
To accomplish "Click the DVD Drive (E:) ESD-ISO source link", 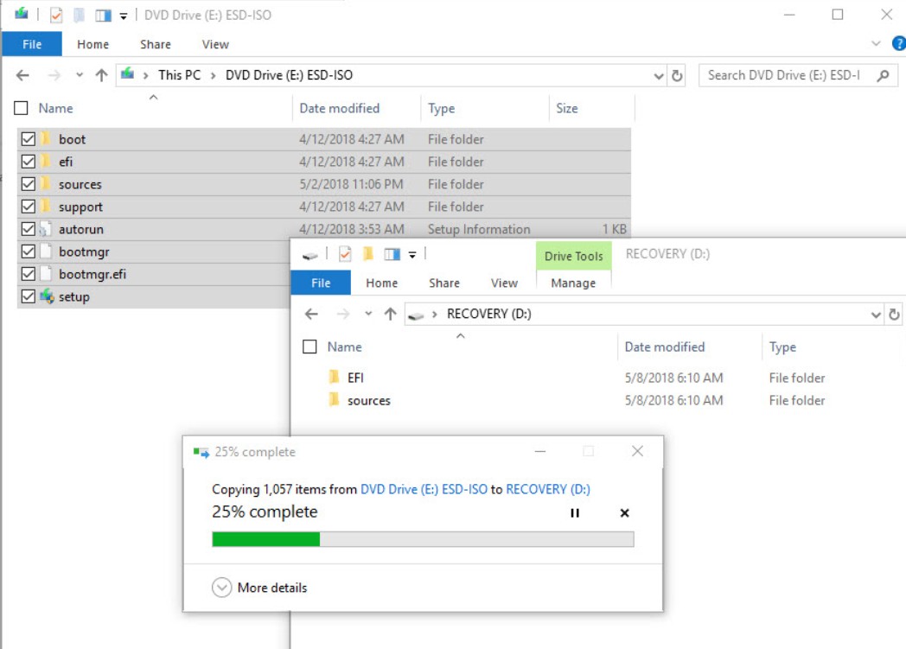I will point(424,489).
